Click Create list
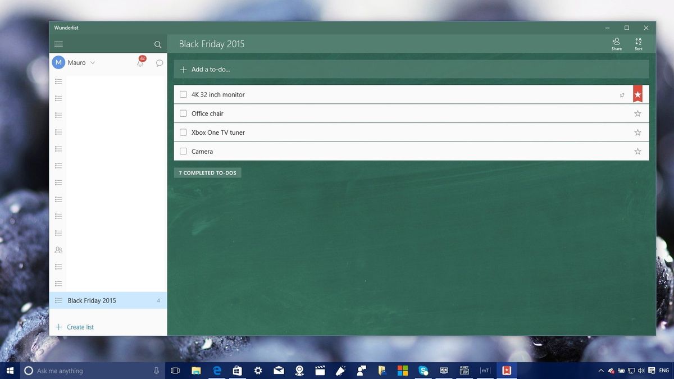Screen dimensions: 674x379 click(75, 327)
